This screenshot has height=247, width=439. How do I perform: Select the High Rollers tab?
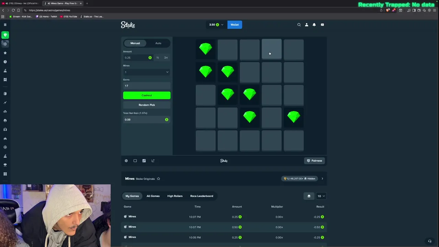pos(175,196)
